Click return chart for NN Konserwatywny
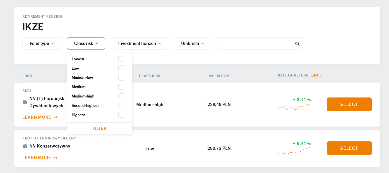The image size is (389, 173). (294, 151)
